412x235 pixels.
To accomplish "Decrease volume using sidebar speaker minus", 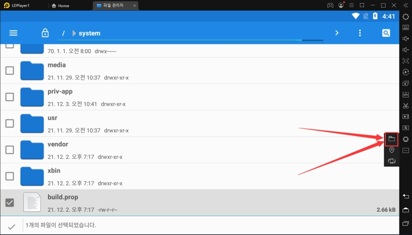I will coord(406,50).
